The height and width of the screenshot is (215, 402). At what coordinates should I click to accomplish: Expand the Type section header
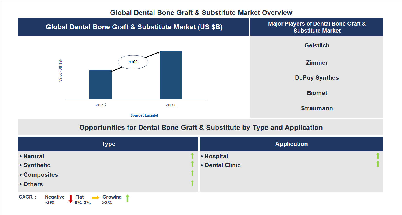click(x=109, y=144)
